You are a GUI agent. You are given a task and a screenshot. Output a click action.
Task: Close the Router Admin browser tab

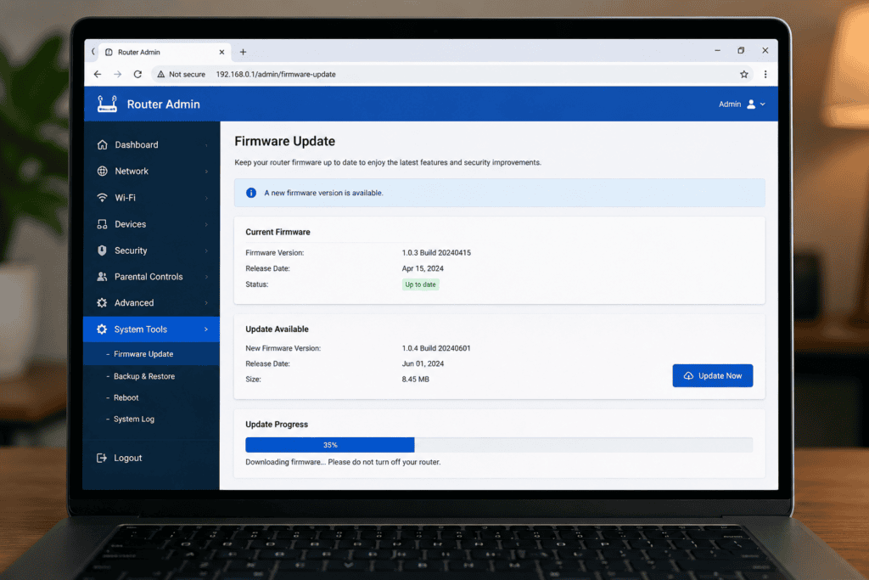pyautogui.click(x=221, y=52)
